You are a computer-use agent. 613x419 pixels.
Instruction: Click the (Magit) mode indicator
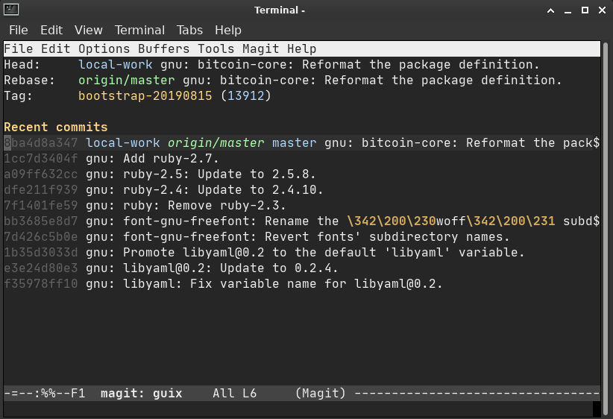pyautogui.click(x=321, y=393)
